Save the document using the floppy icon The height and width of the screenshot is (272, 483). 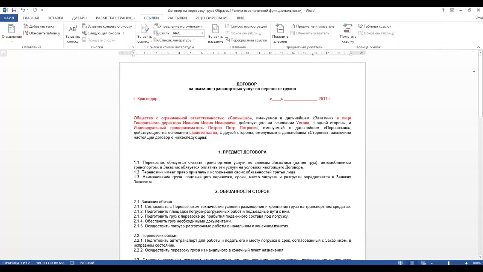pyautogui.click(x=14, y=10)
